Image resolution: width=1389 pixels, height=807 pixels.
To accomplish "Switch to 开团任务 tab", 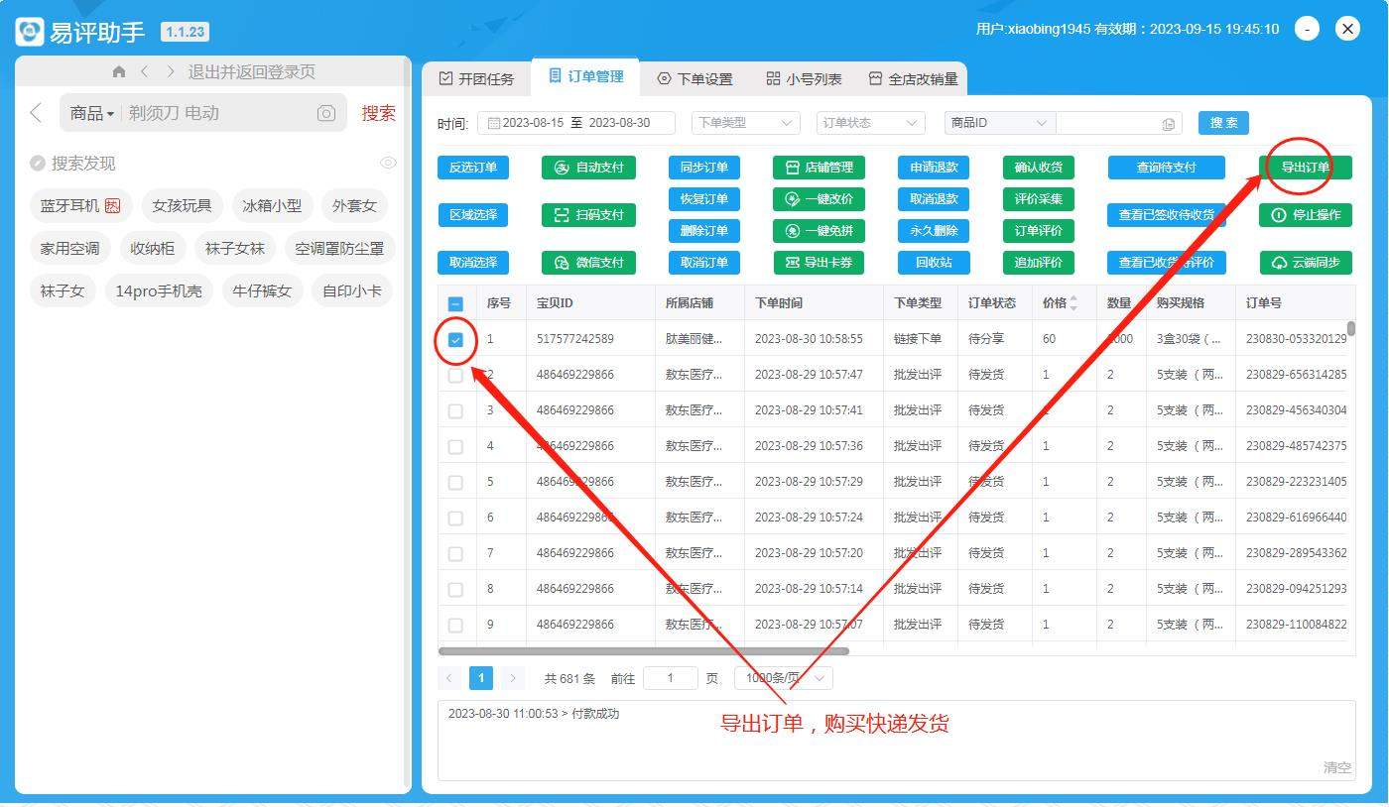I will 477,78.
